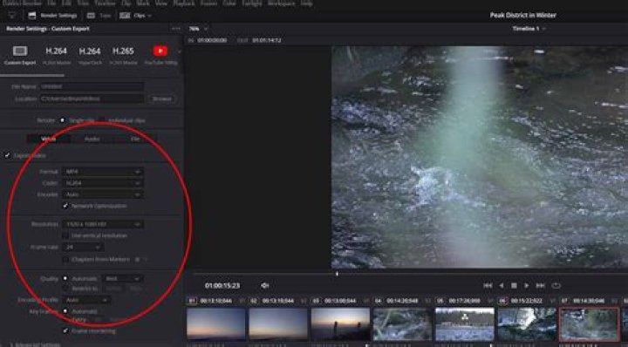Click the Render Settings toolbar icon
The height and width of the screenshot is (347, 628).
[32, 15]
